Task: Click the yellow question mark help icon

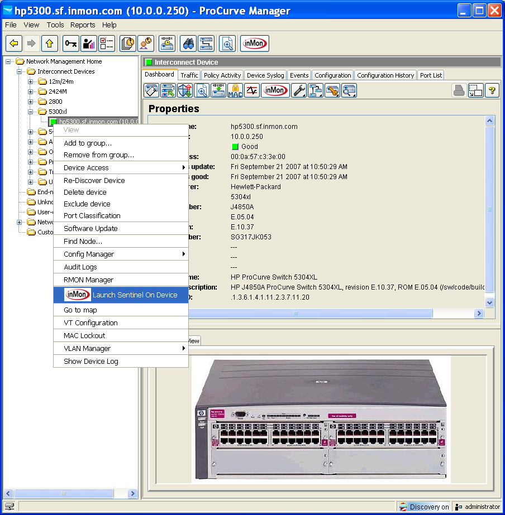Action: coord(492,90)
